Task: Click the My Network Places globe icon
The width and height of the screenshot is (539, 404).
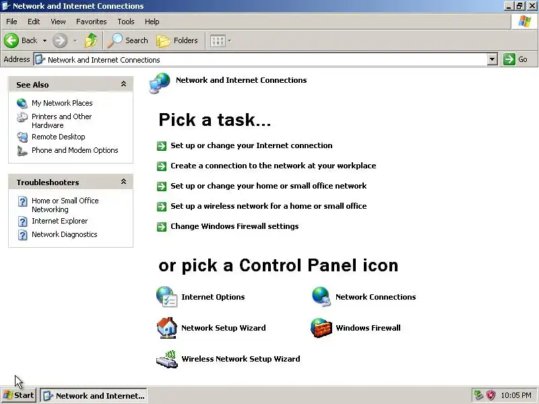Action: click(x=22, y=103)
